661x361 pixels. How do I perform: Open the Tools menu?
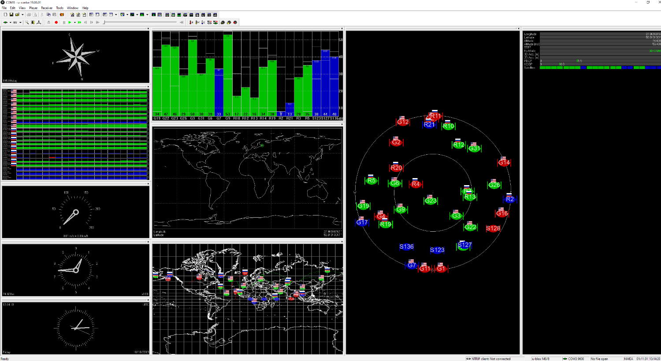pos(60,8)
